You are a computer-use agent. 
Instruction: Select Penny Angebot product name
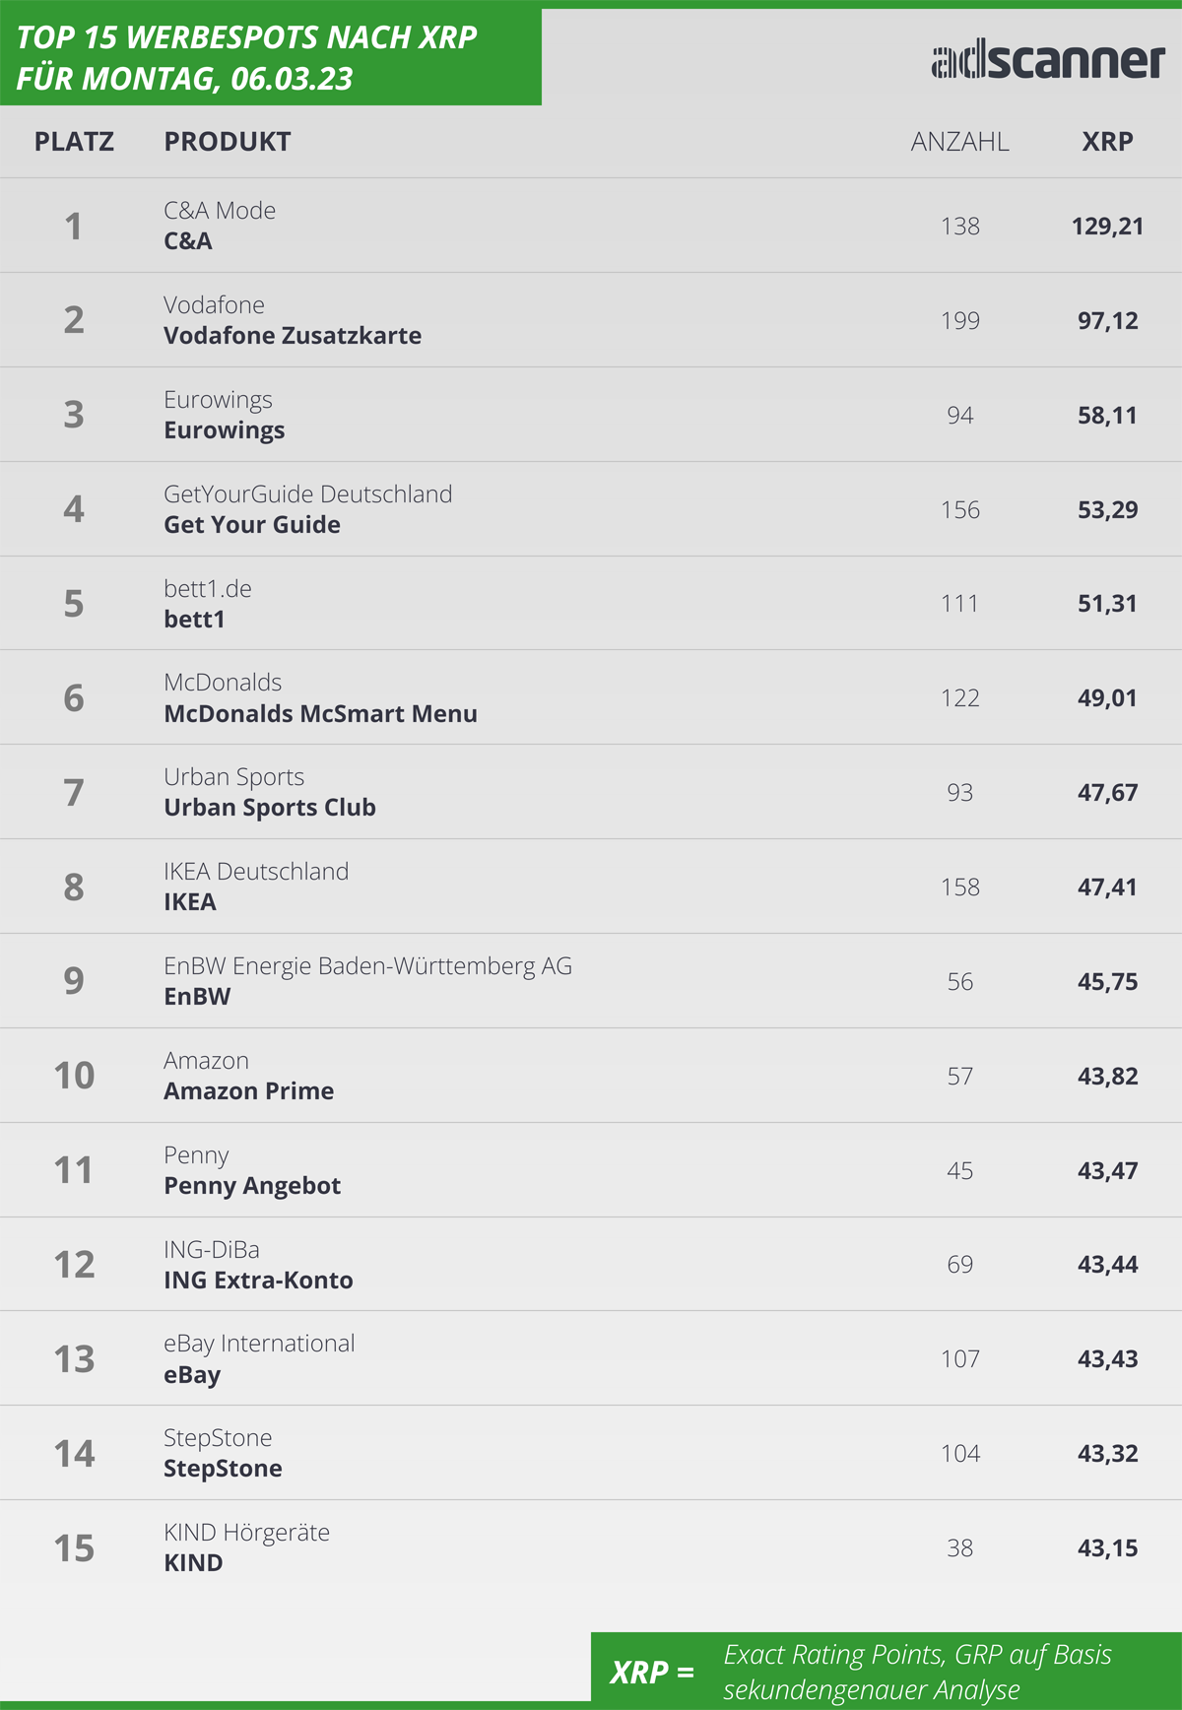click(x=252, y=1186)
